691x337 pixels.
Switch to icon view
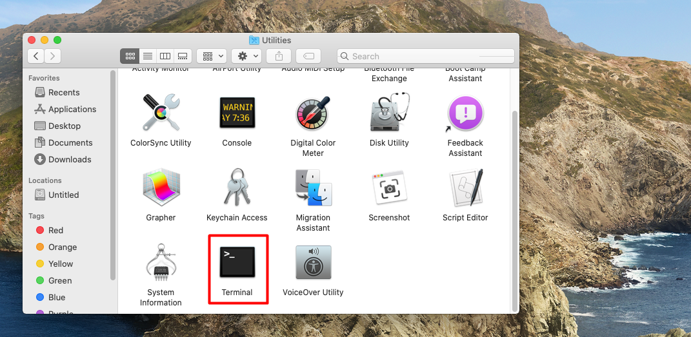click(130, 56)
